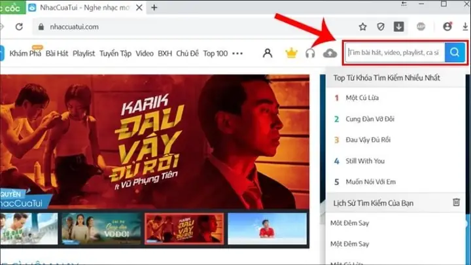Click the blue search magnifier button
471x265 pixels.
(x=455, y=52)
